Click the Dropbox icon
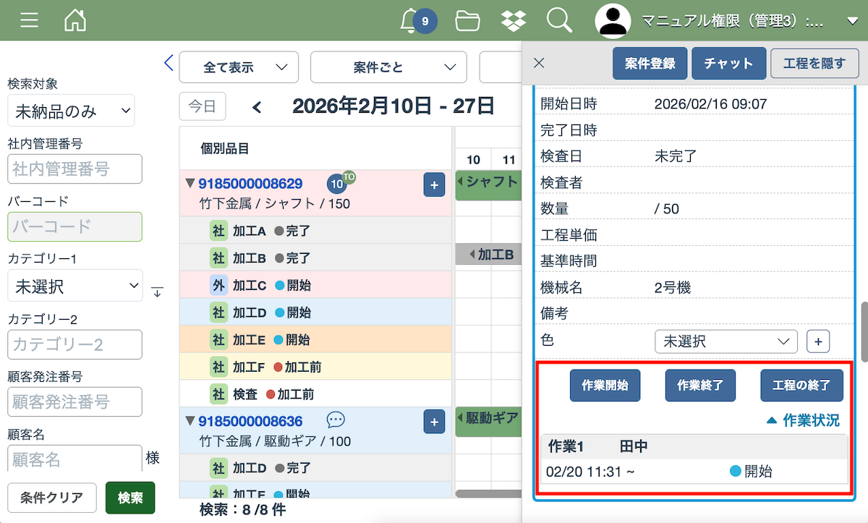868x523 pixels. [x=514, y=20]
